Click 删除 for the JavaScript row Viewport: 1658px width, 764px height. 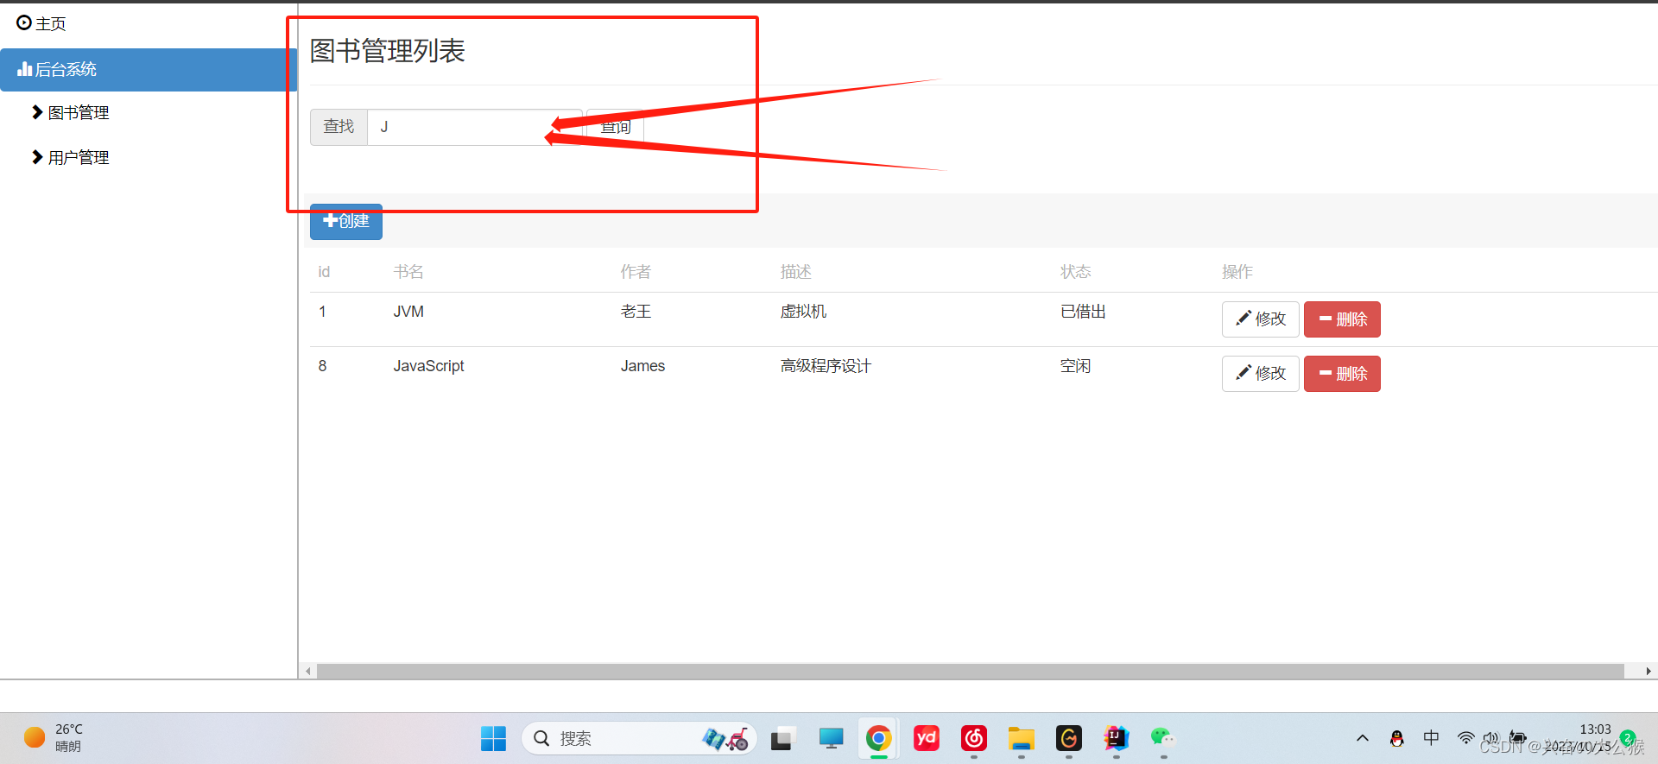coord(1342,374)
